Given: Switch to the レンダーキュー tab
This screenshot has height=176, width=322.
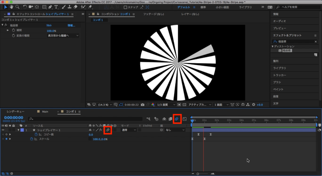Looking at the screenshot, I should click(15, 111).
